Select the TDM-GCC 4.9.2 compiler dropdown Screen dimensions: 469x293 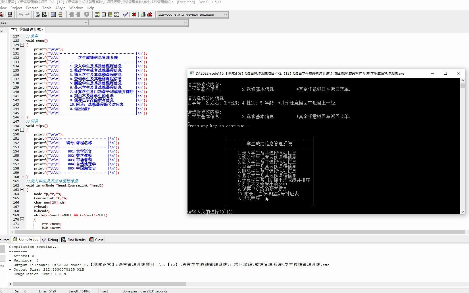tap(193, 14)
